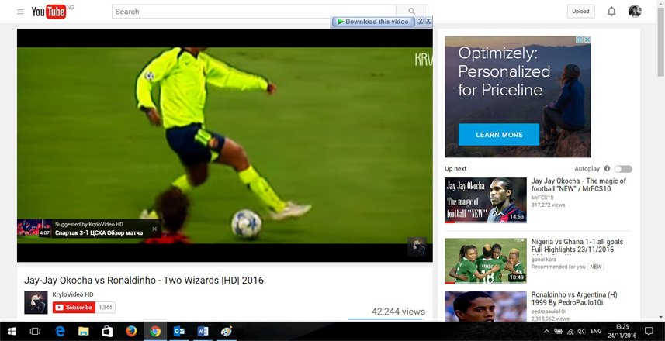
Task: Click the 42,244 views count
Action: click(x=398, y=312)
